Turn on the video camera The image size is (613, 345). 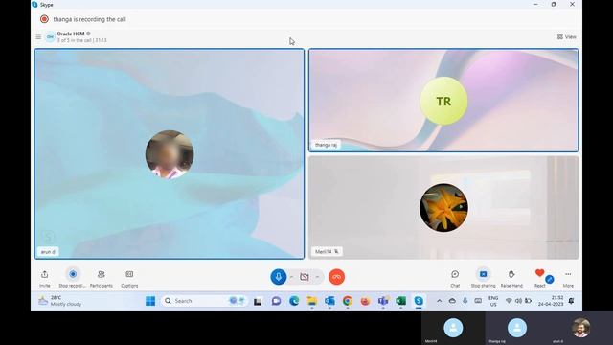[305, 277]
